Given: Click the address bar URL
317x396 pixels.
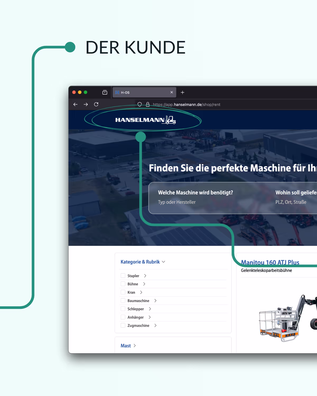Looking at the screenshot, I should pos(187,105).
